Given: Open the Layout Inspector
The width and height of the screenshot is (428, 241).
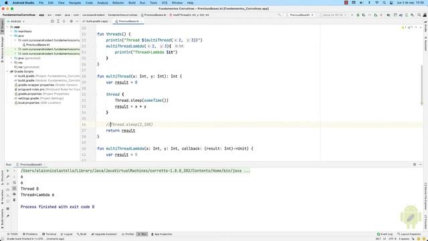Looking at the screenshot, I should 409,234.
